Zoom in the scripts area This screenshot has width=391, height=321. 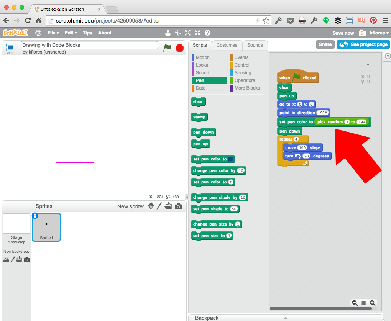click(x=373, y=303)
